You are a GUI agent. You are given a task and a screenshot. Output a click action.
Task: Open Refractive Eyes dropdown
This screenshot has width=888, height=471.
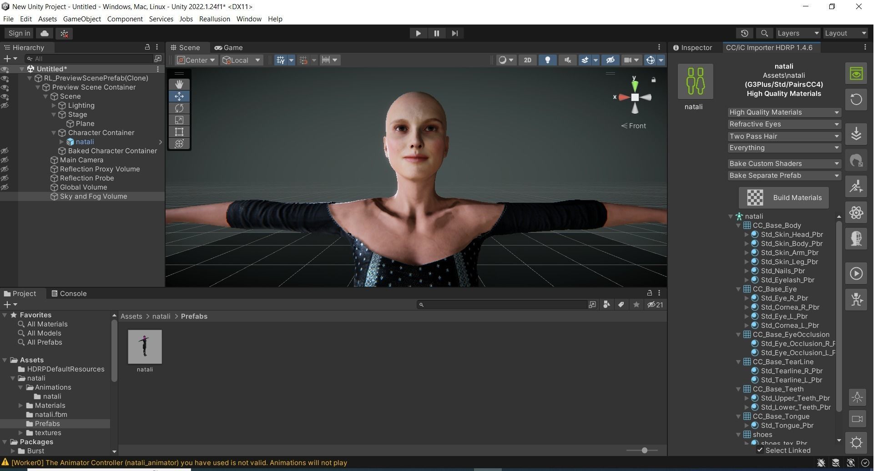pyautogui.click(x=784, y=124)
